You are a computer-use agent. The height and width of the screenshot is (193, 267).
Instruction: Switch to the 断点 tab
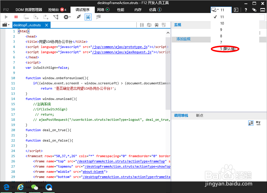[x=200, y=116]
